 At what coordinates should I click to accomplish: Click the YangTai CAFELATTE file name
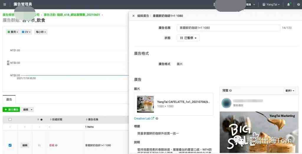[183, 102]
